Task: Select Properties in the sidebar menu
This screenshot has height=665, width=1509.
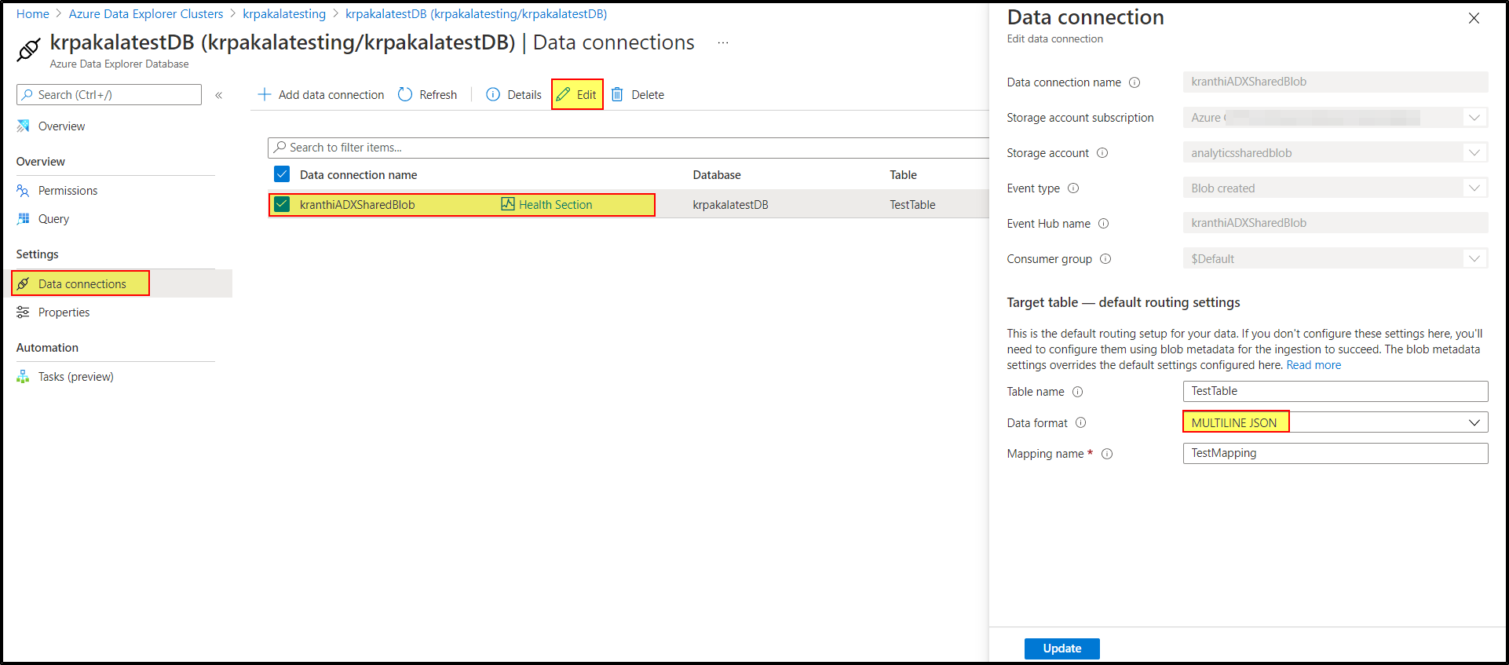Action: 64,312
